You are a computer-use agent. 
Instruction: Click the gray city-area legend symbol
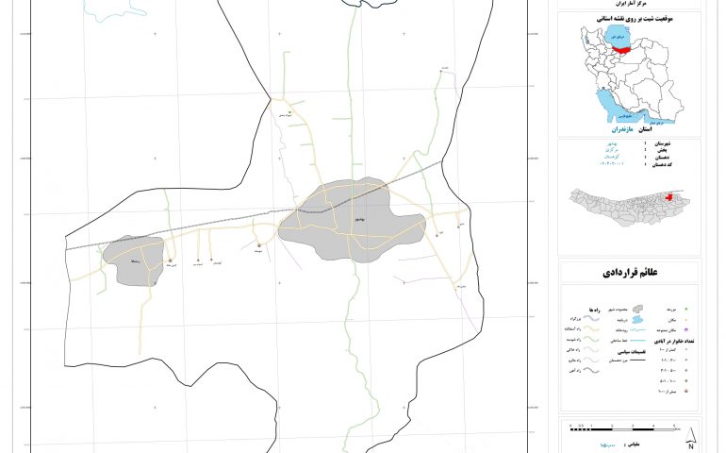(x=638, y=309)
